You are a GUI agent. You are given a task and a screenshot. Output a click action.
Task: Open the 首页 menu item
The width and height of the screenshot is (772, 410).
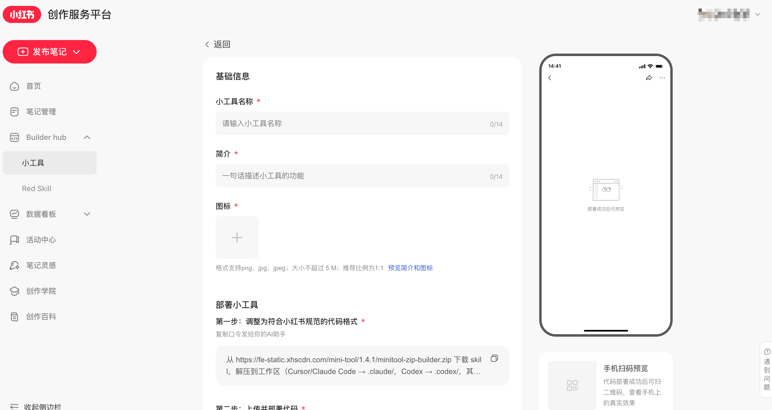pyautogui.click(x=49, y=86)
